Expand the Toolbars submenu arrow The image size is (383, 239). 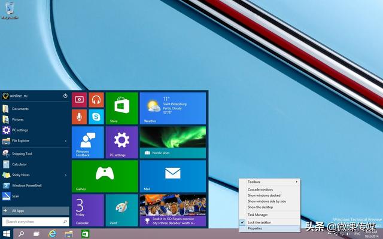[297, 182]
